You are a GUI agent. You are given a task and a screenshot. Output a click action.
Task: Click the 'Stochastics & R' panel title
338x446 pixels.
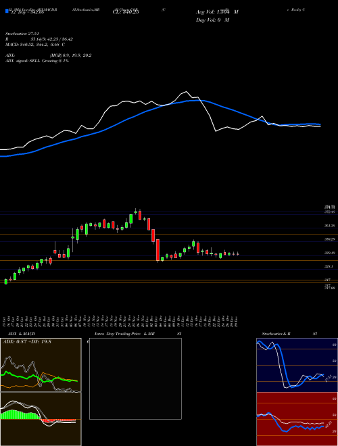pyautogui.click(x=276, y=334)
